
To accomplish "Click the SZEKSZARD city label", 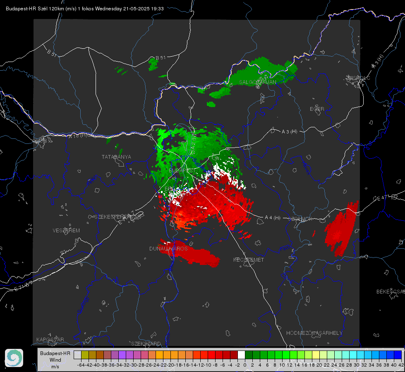I will 146,343.
